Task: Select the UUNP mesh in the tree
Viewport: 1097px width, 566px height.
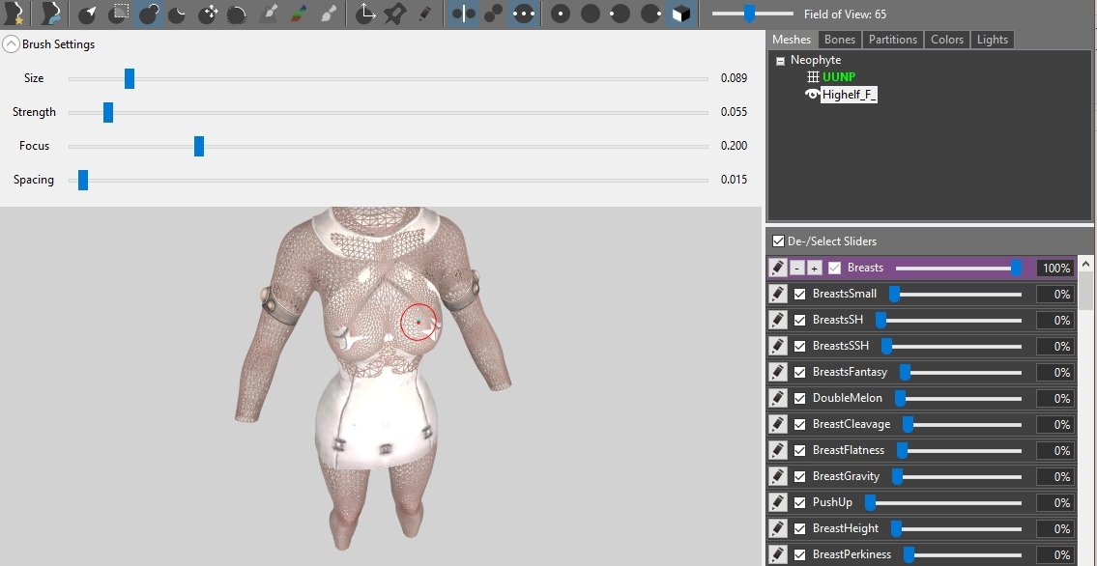Action: pyautogui.click(x=838, y=77)
